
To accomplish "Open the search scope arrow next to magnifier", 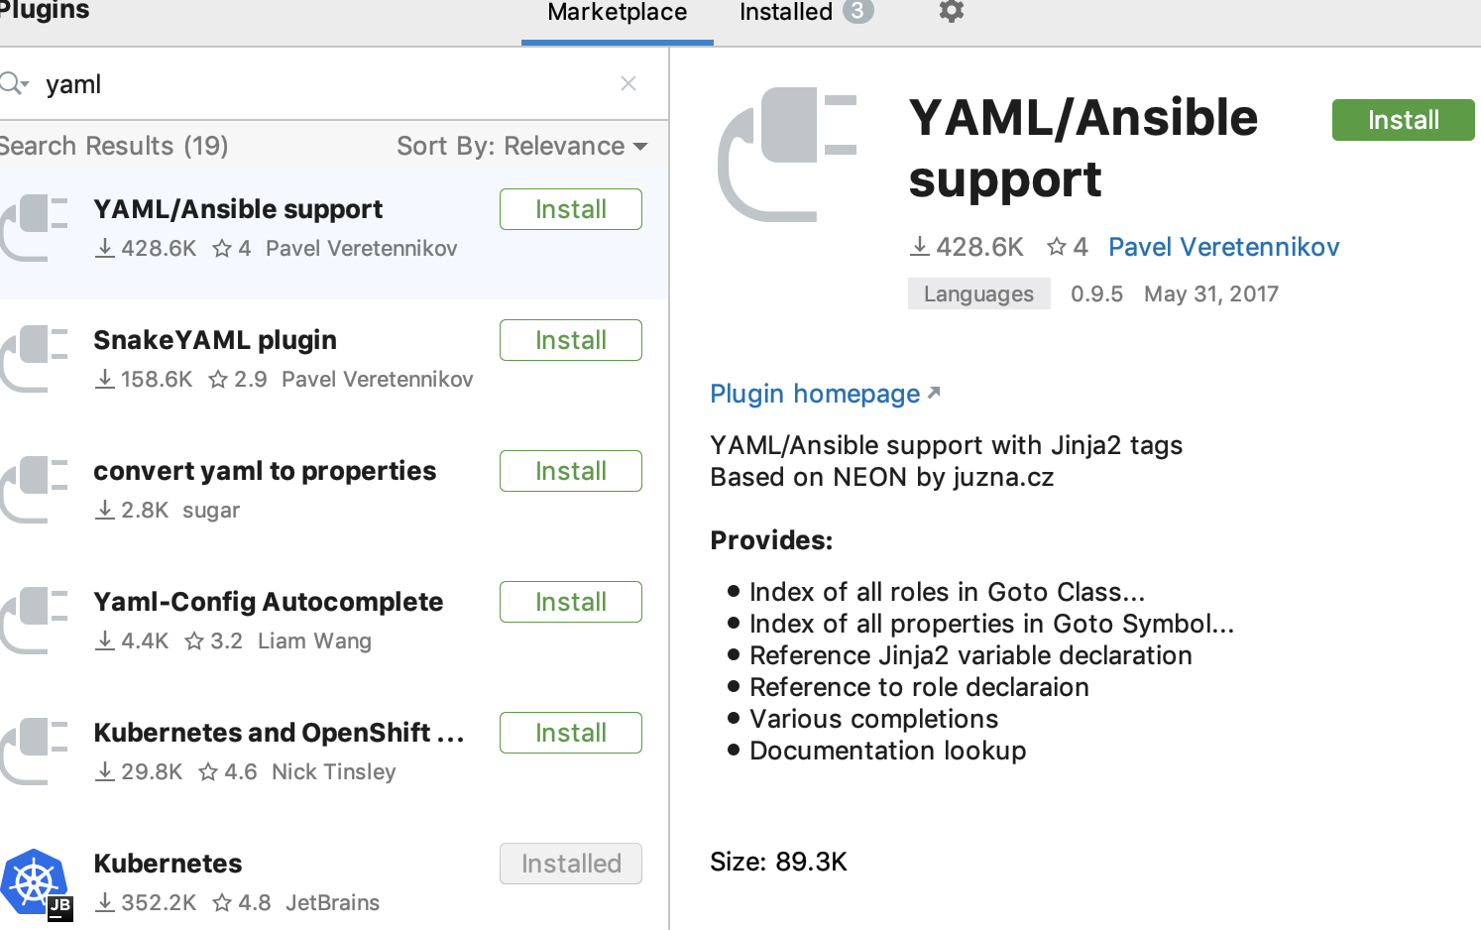I will pos(26,83).
